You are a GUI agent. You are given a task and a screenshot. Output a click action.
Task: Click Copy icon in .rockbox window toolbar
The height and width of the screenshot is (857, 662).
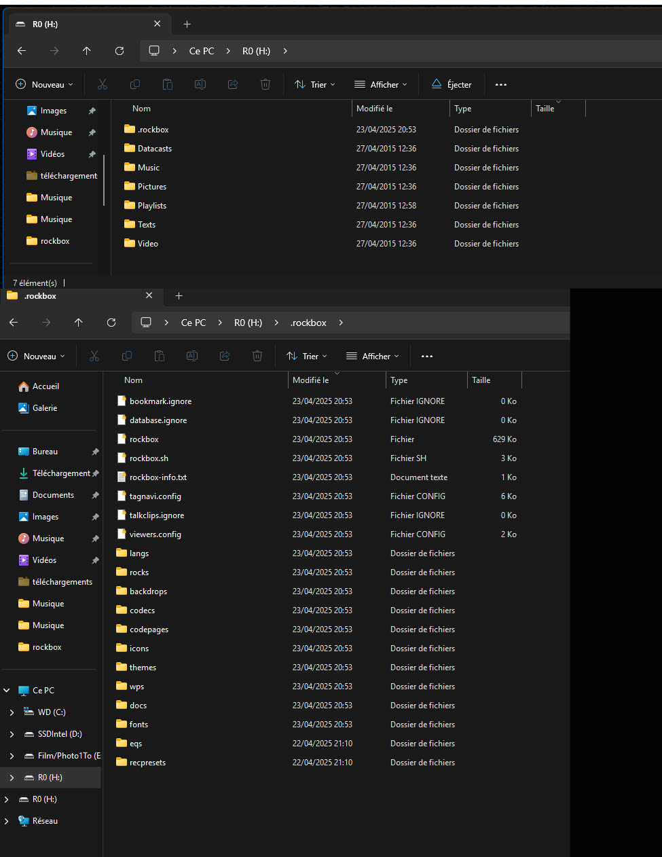coord(127,356)
